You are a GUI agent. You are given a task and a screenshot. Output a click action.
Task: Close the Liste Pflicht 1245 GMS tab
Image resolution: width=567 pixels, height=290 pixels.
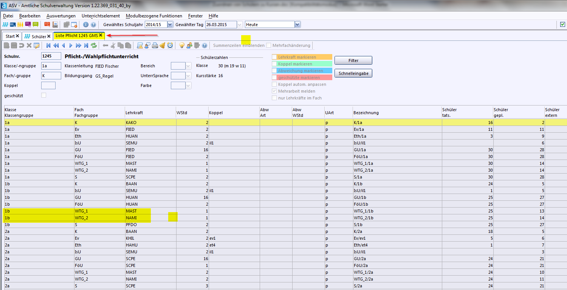(101, 35)
